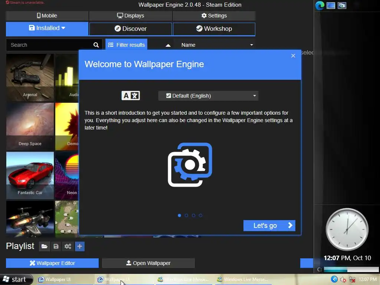Select the Deep Space wallpaper thumbnail
The width and height of the screenshot is (380, 285).
[30, 127]
